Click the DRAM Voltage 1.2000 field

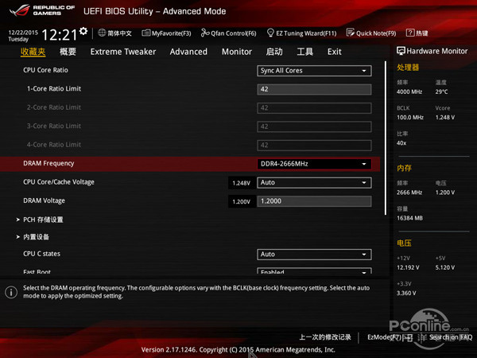tap(314, 201)
